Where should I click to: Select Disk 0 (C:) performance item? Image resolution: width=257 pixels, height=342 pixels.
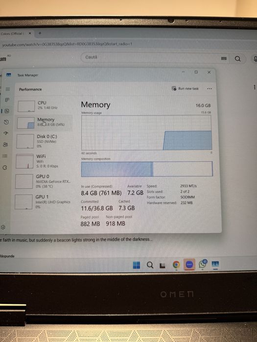[44, 141]
